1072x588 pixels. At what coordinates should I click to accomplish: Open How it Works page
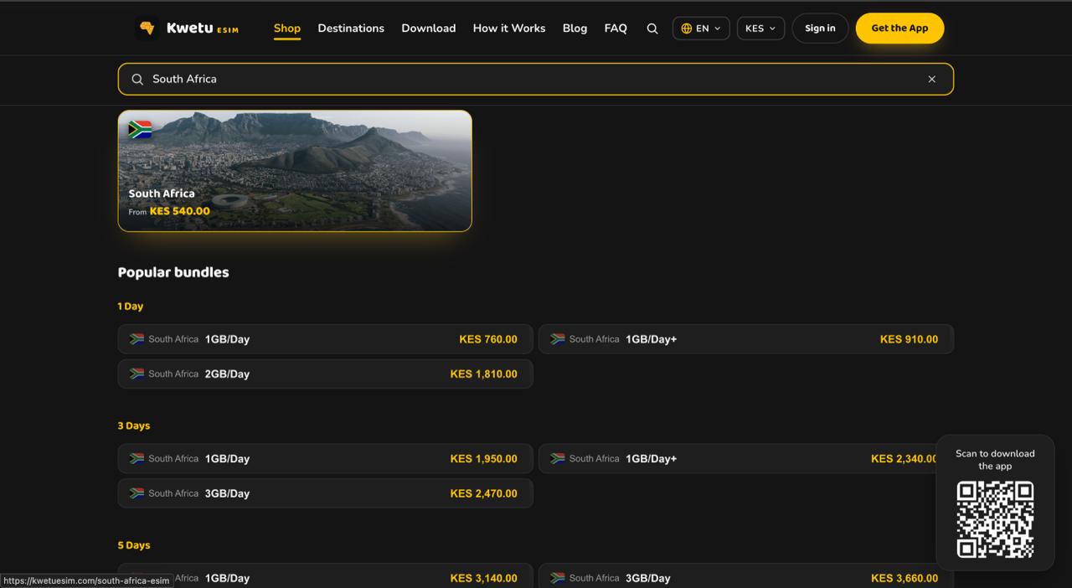click(509, 28)
